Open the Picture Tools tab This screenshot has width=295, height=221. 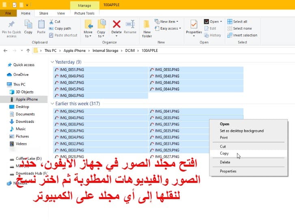84,13
